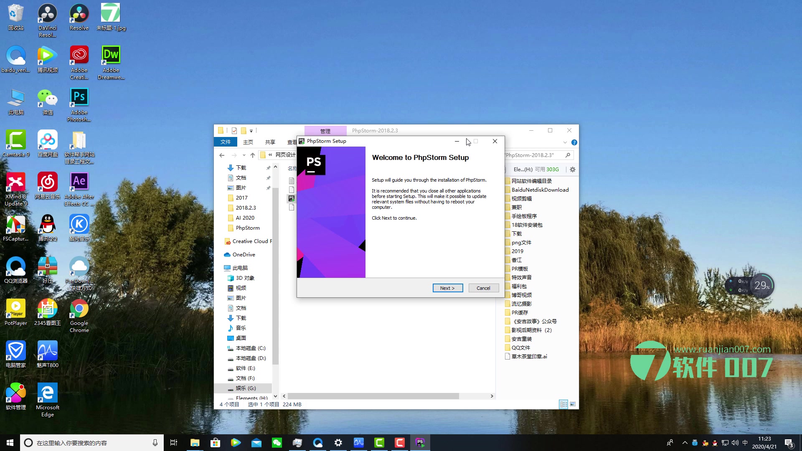Screen dimensions: 802x451
Task: Click the horizontal scrollbar in file list
Action: [x=373, y=396]
